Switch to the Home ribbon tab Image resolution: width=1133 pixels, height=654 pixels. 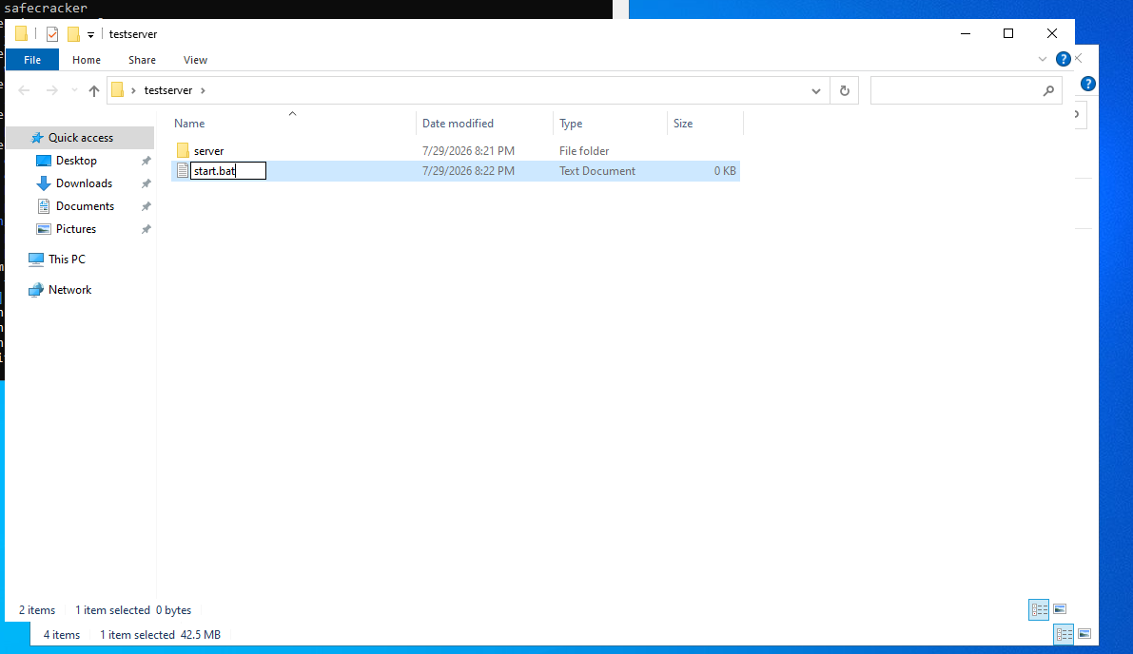[x=86, y=60]
